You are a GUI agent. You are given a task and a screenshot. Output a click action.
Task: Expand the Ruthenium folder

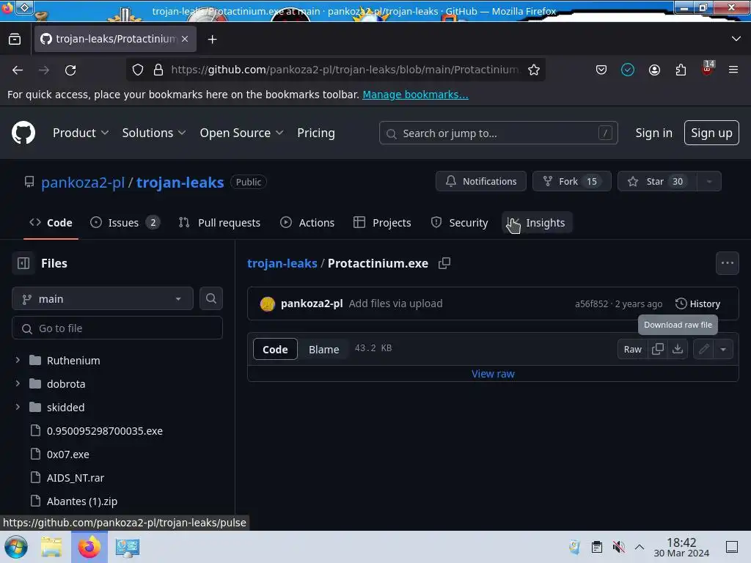click(18, 360)
